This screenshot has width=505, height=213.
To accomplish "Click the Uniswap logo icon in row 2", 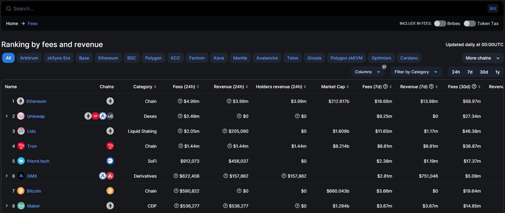I will click(21, 116).
